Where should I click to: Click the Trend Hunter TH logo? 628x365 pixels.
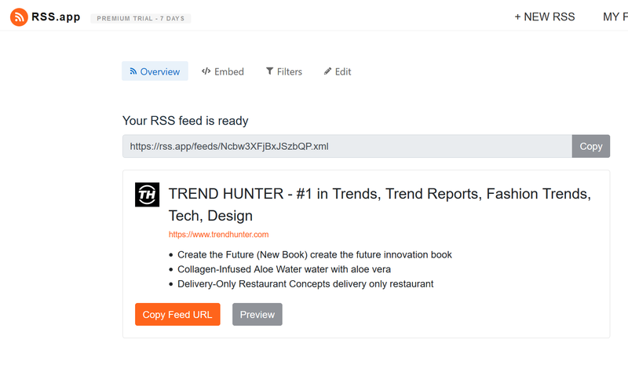147,195
